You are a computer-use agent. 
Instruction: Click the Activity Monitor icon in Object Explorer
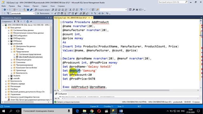pyautogui.click(x=31, y=22)
